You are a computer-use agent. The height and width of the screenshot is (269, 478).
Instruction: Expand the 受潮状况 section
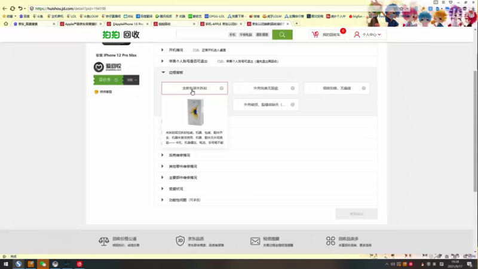(x=162, y=189)
